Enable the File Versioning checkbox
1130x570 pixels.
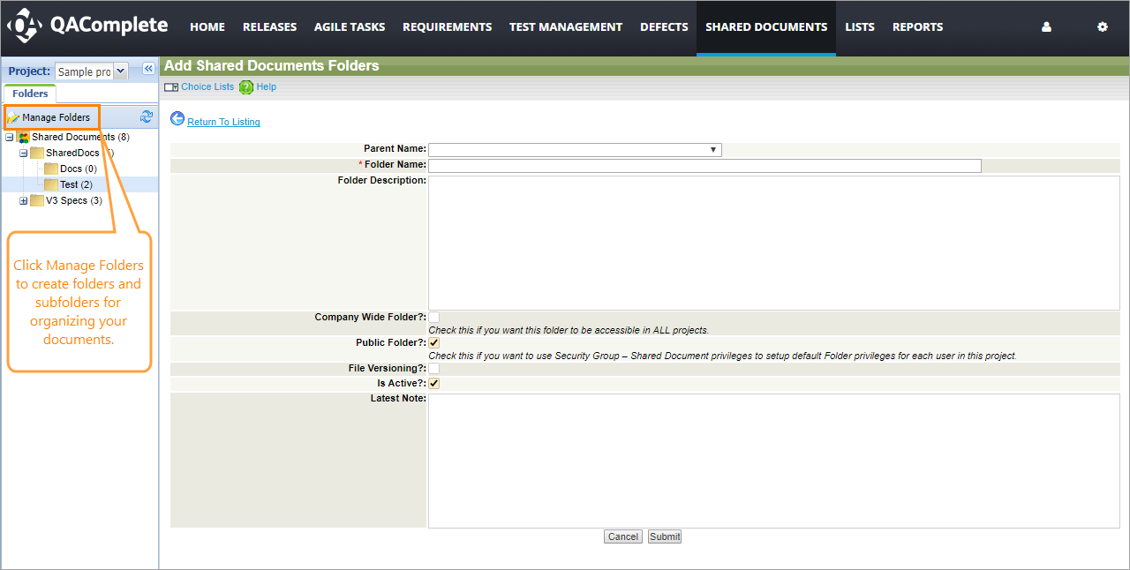(x=434, y=368)
